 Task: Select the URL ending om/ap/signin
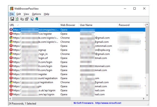(x=34, y=94)
